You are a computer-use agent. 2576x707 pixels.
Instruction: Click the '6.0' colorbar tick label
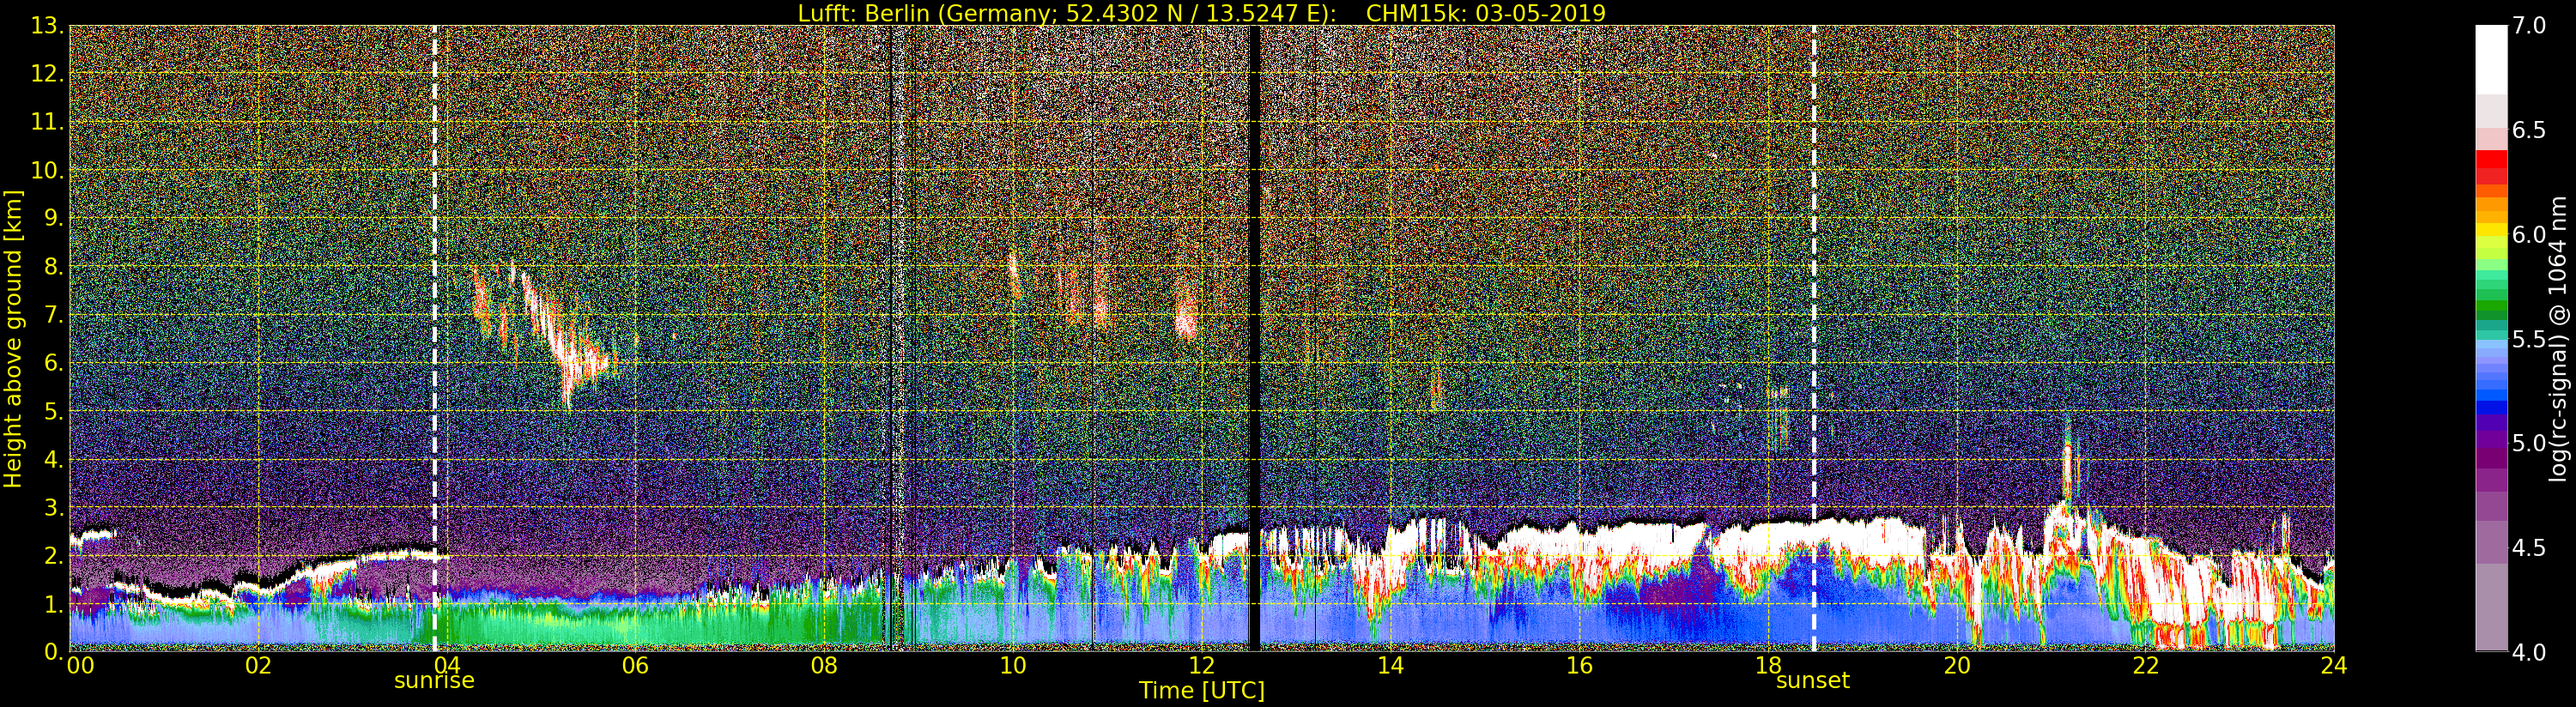pos(2529,234)
